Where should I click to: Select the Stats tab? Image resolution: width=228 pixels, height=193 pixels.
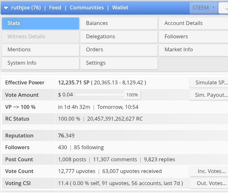pyautogui.click(x=40, y=23)
